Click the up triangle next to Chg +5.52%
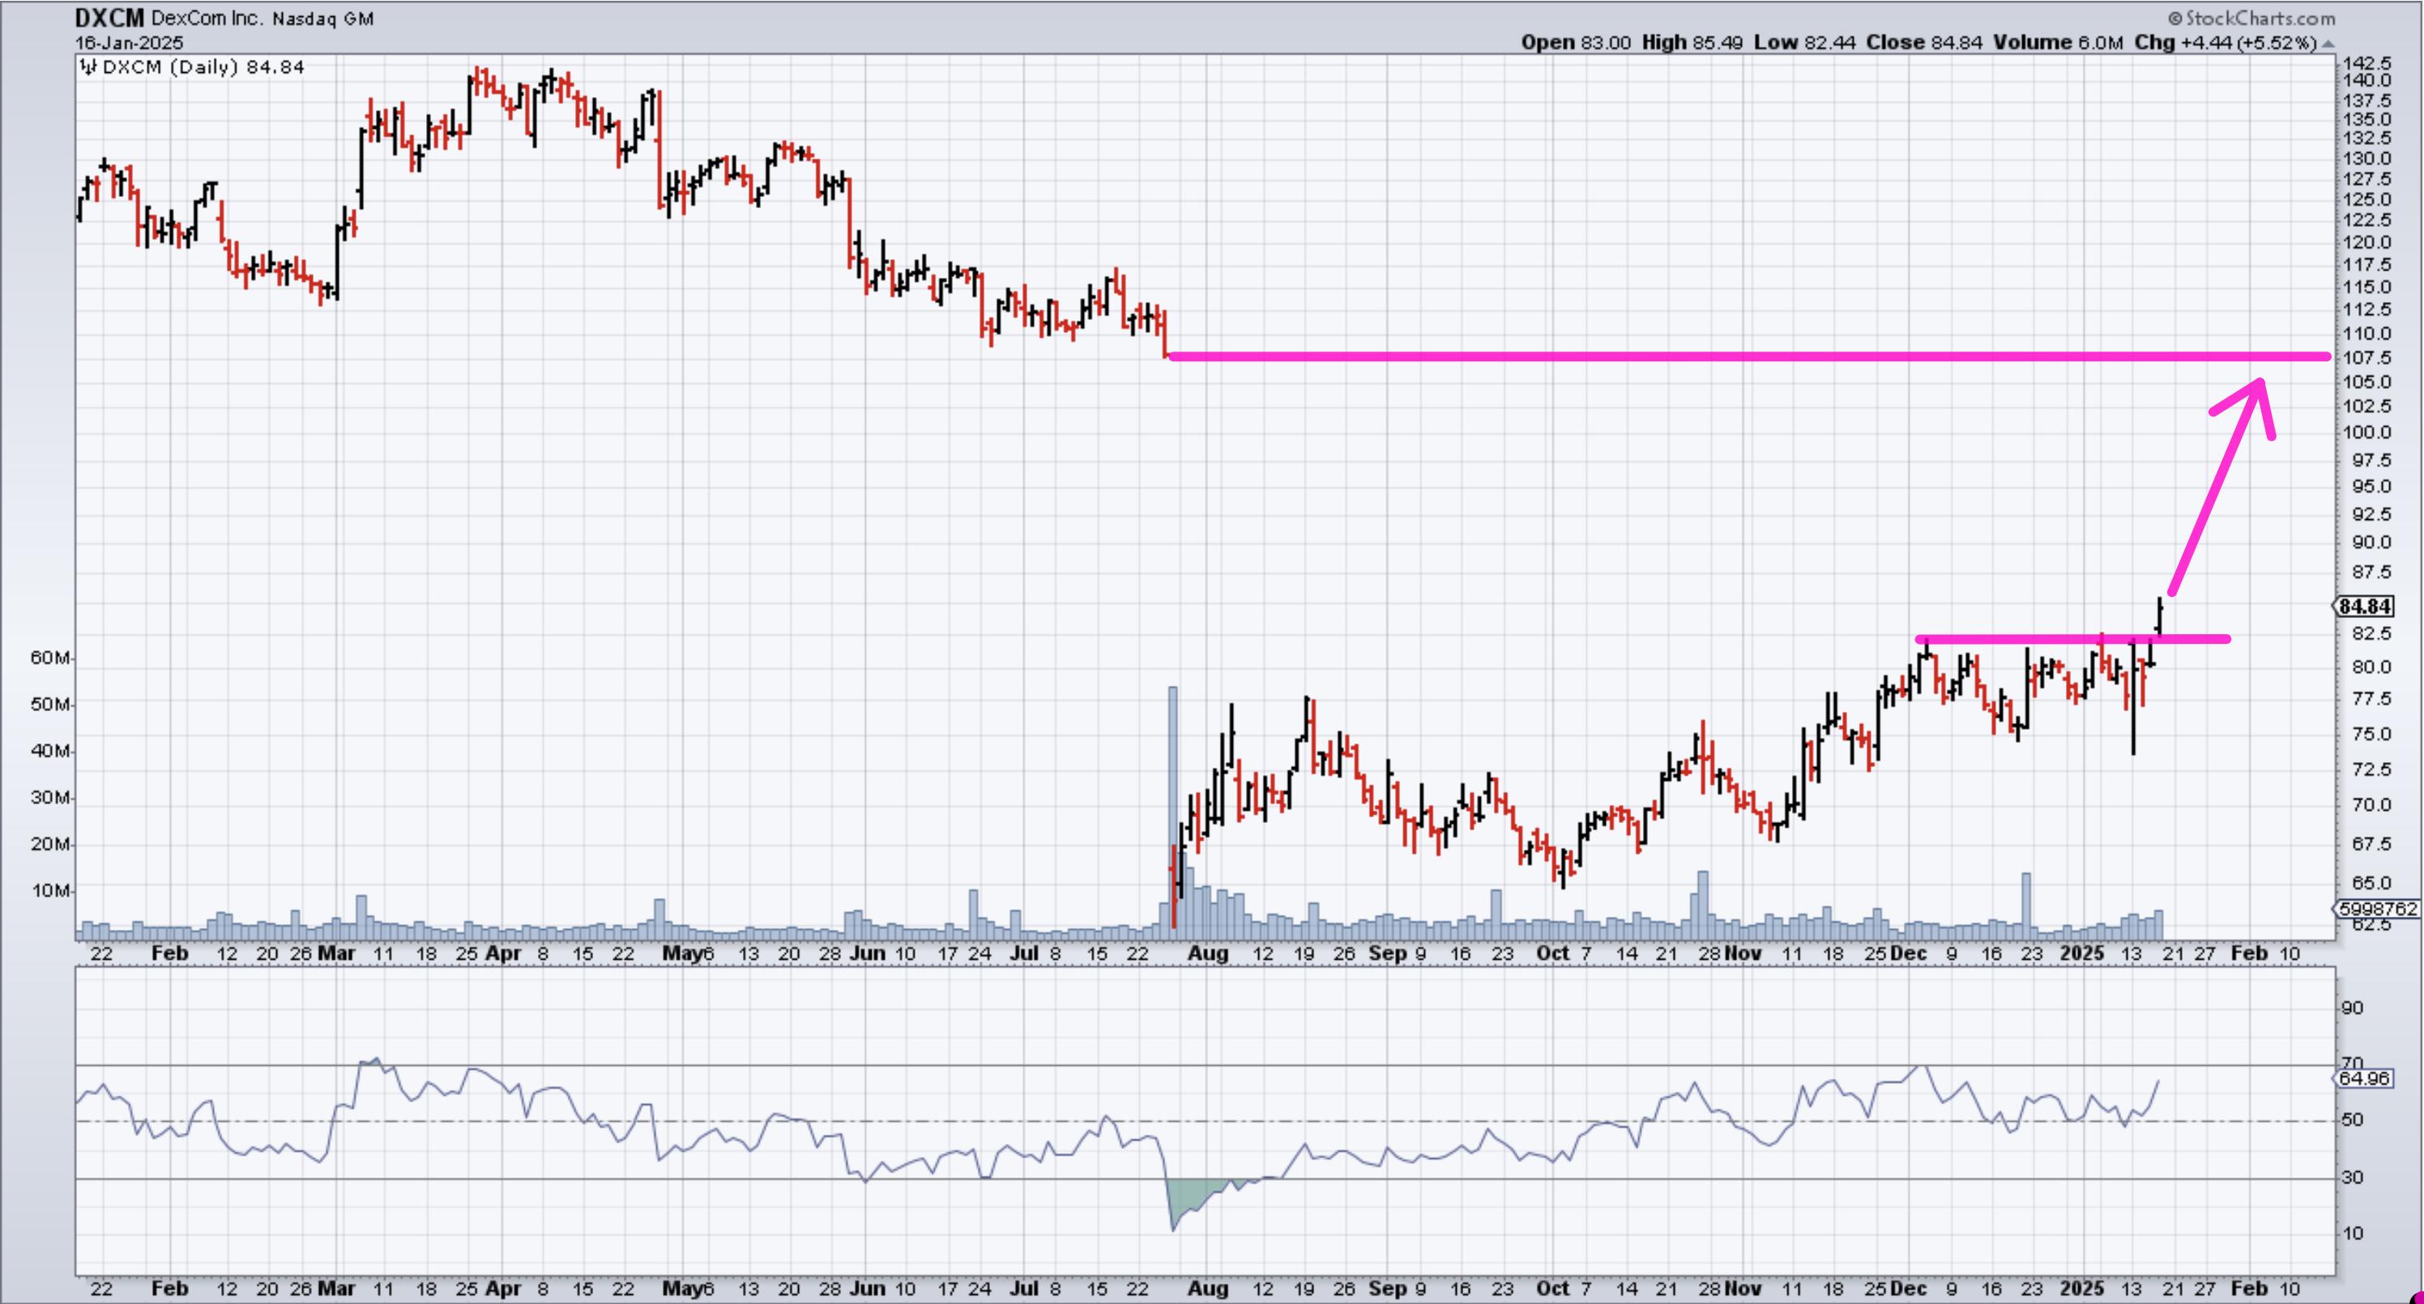The image size is (2424, 1304). 2328,45
